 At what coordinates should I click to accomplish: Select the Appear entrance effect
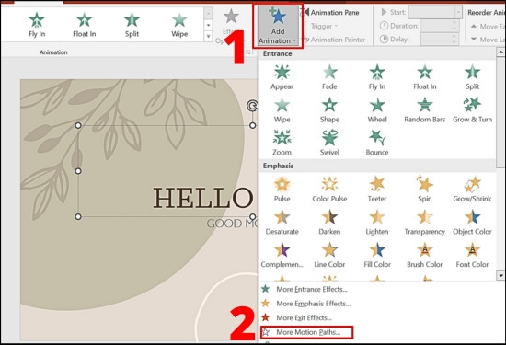click(282, 77)
